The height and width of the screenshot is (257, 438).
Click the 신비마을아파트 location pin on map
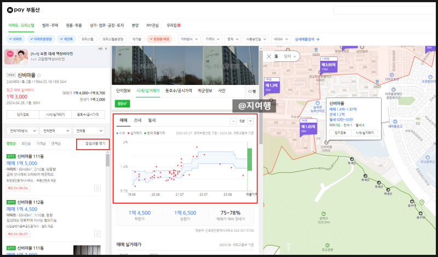tap(326, 142)
